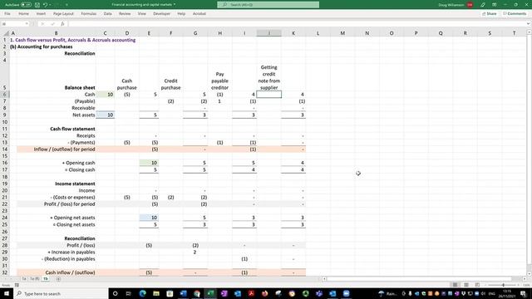Toggle the AutoSave switch
Screen dimensions: 532x299
click(26, 5)
